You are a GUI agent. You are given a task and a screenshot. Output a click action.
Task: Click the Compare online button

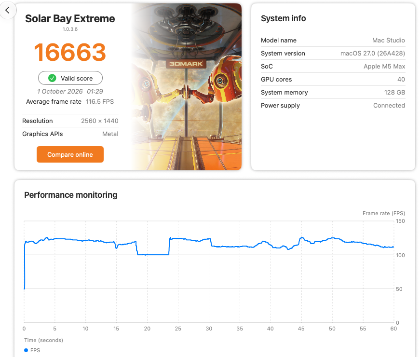coord(70,154)
